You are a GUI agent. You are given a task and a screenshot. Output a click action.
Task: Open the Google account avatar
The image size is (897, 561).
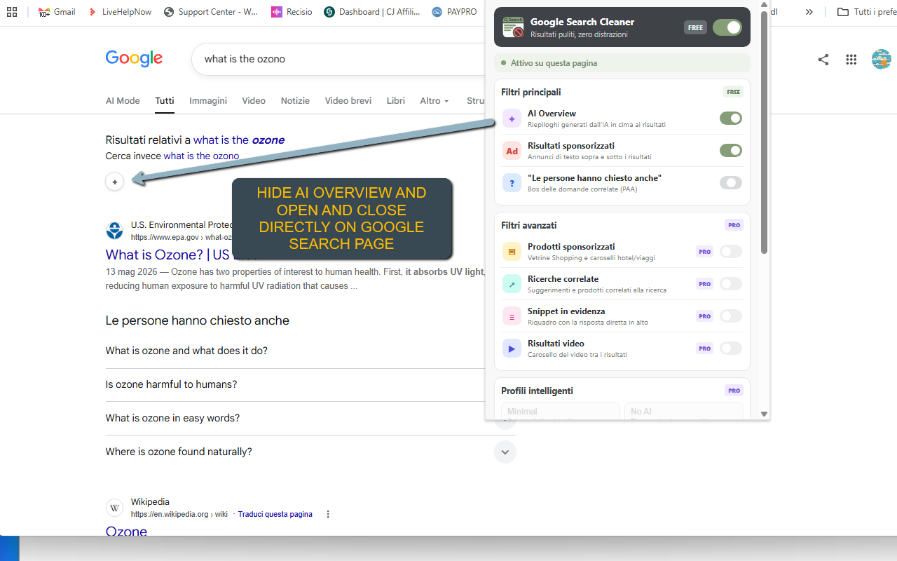[881, 59]
